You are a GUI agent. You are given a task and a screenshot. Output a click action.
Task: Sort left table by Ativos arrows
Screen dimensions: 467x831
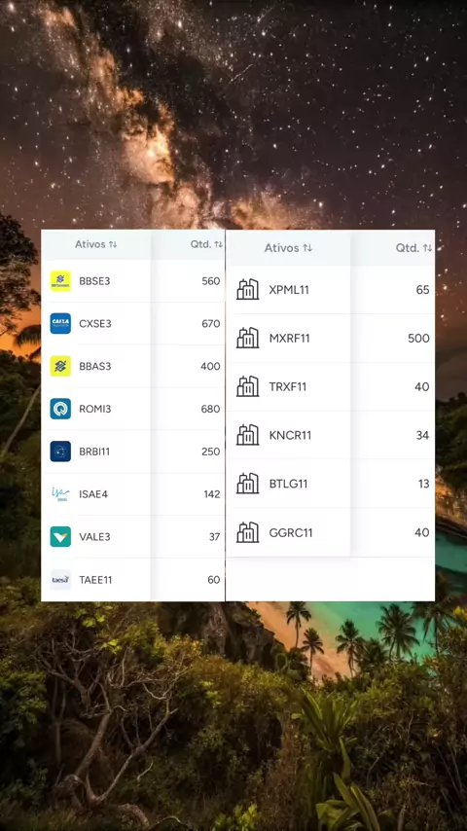click(113, 244)
